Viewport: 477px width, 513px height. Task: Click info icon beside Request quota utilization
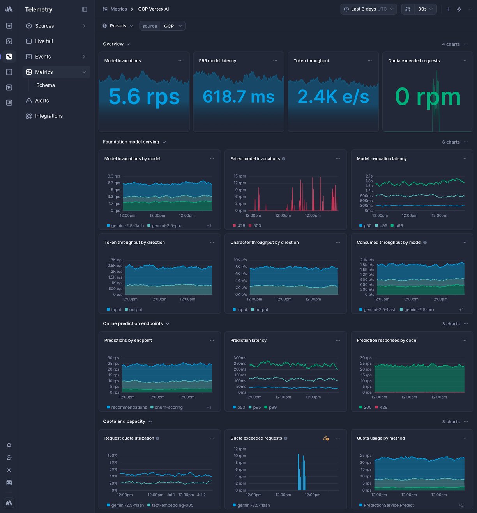(x=157, y=438)
